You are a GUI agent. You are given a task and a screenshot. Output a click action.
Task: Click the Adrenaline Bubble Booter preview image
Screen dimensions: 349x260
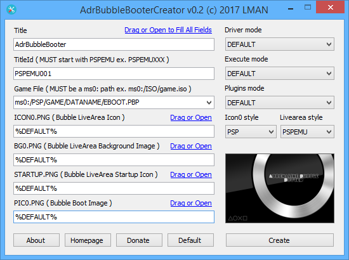280,188
